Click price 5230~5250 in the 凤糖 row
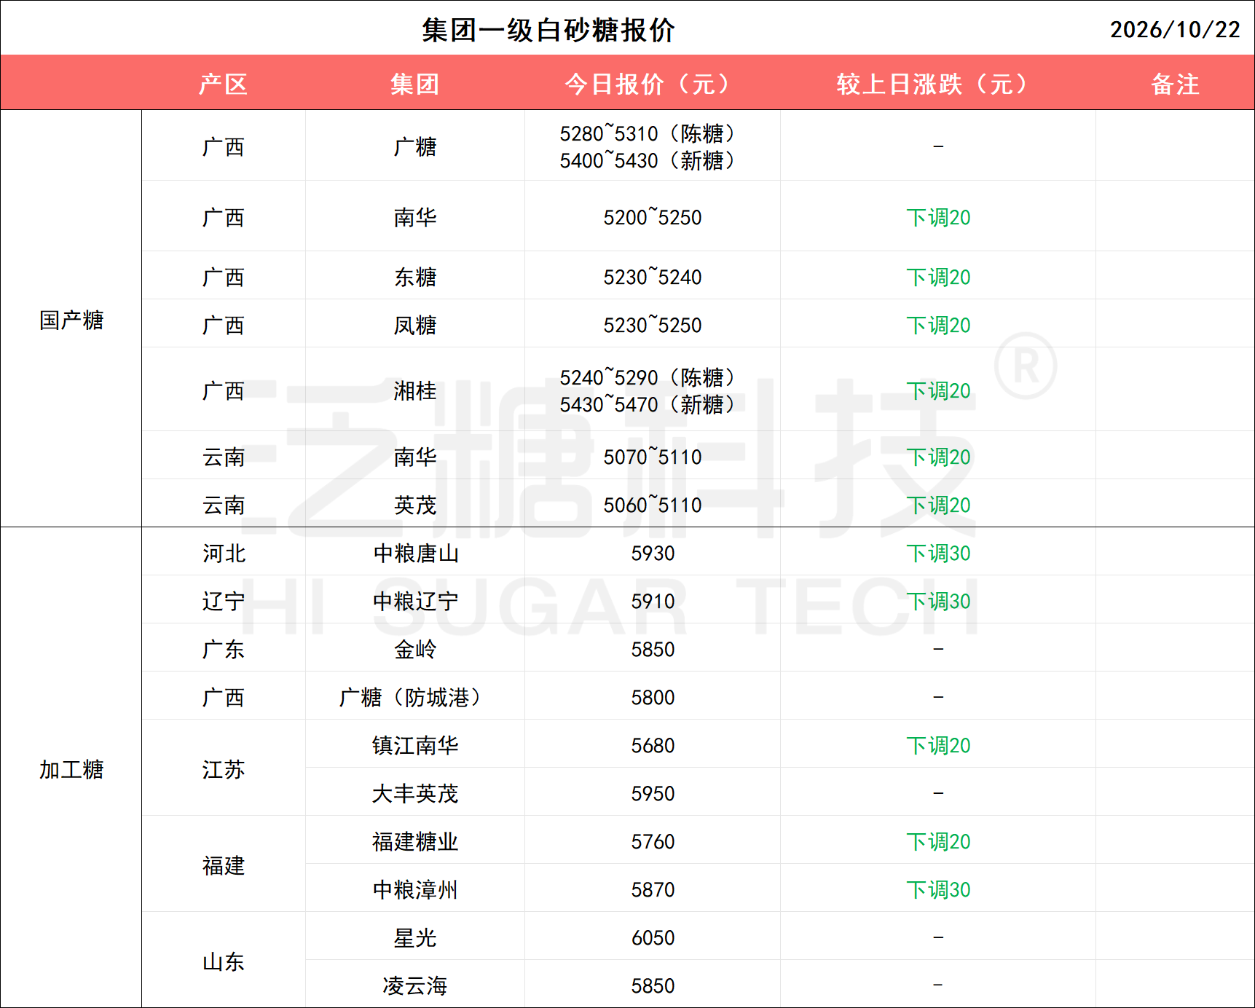Screen dimensions: 1255x1008 click(652, 325)
